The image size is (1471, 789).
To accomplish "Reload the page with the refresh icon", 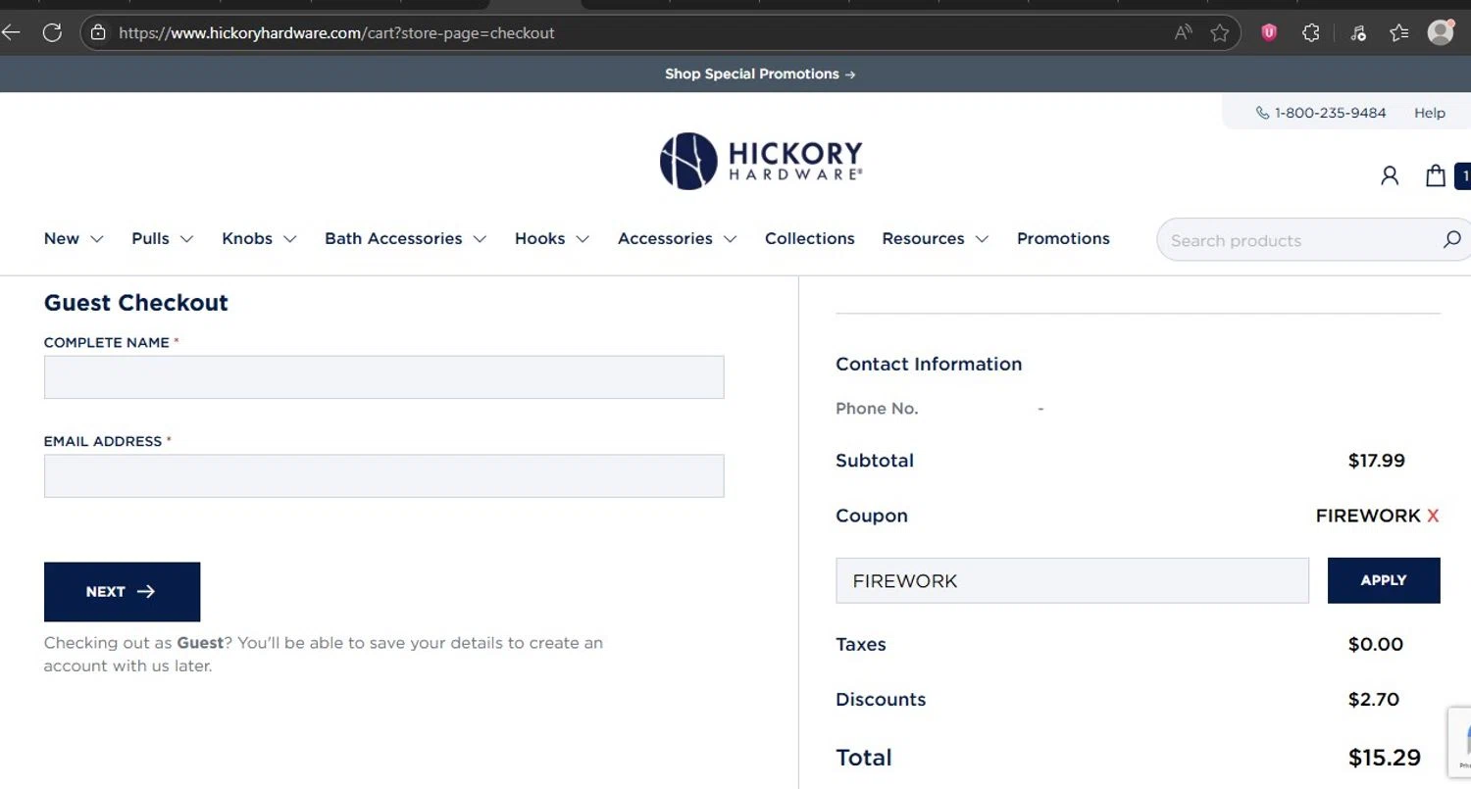I will (x=52, y=32).
